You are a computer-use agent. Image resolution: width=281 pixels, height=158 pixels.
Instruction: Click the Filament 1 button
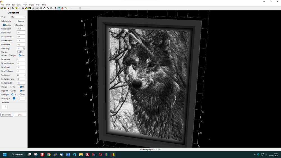(5, 107)
